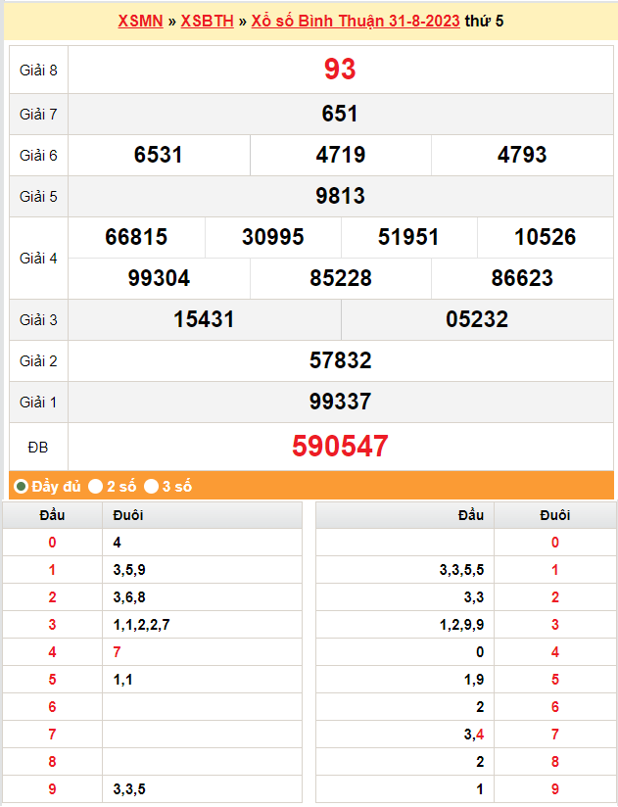This screenshot has width=618, height=807.
Task: Select the 2 số radio option
Action: click(96, 486)
